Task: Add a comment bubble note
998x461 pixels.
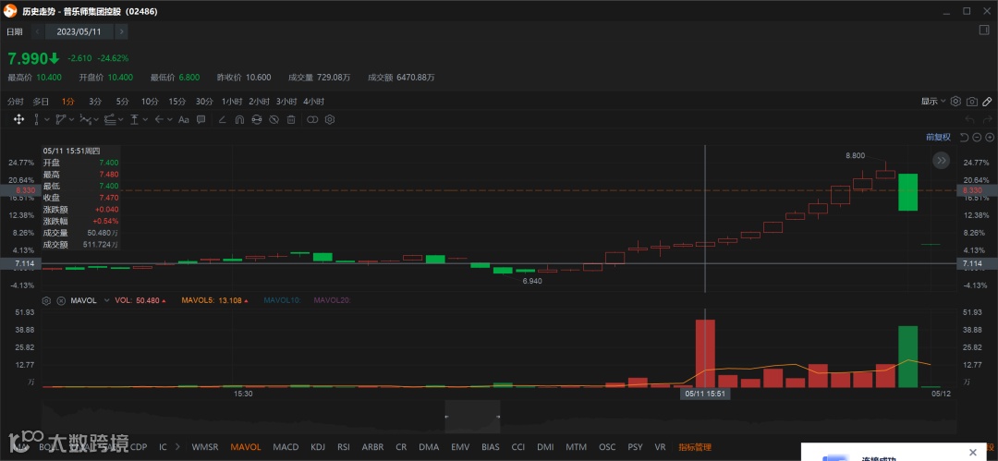Action: point(201,119)
